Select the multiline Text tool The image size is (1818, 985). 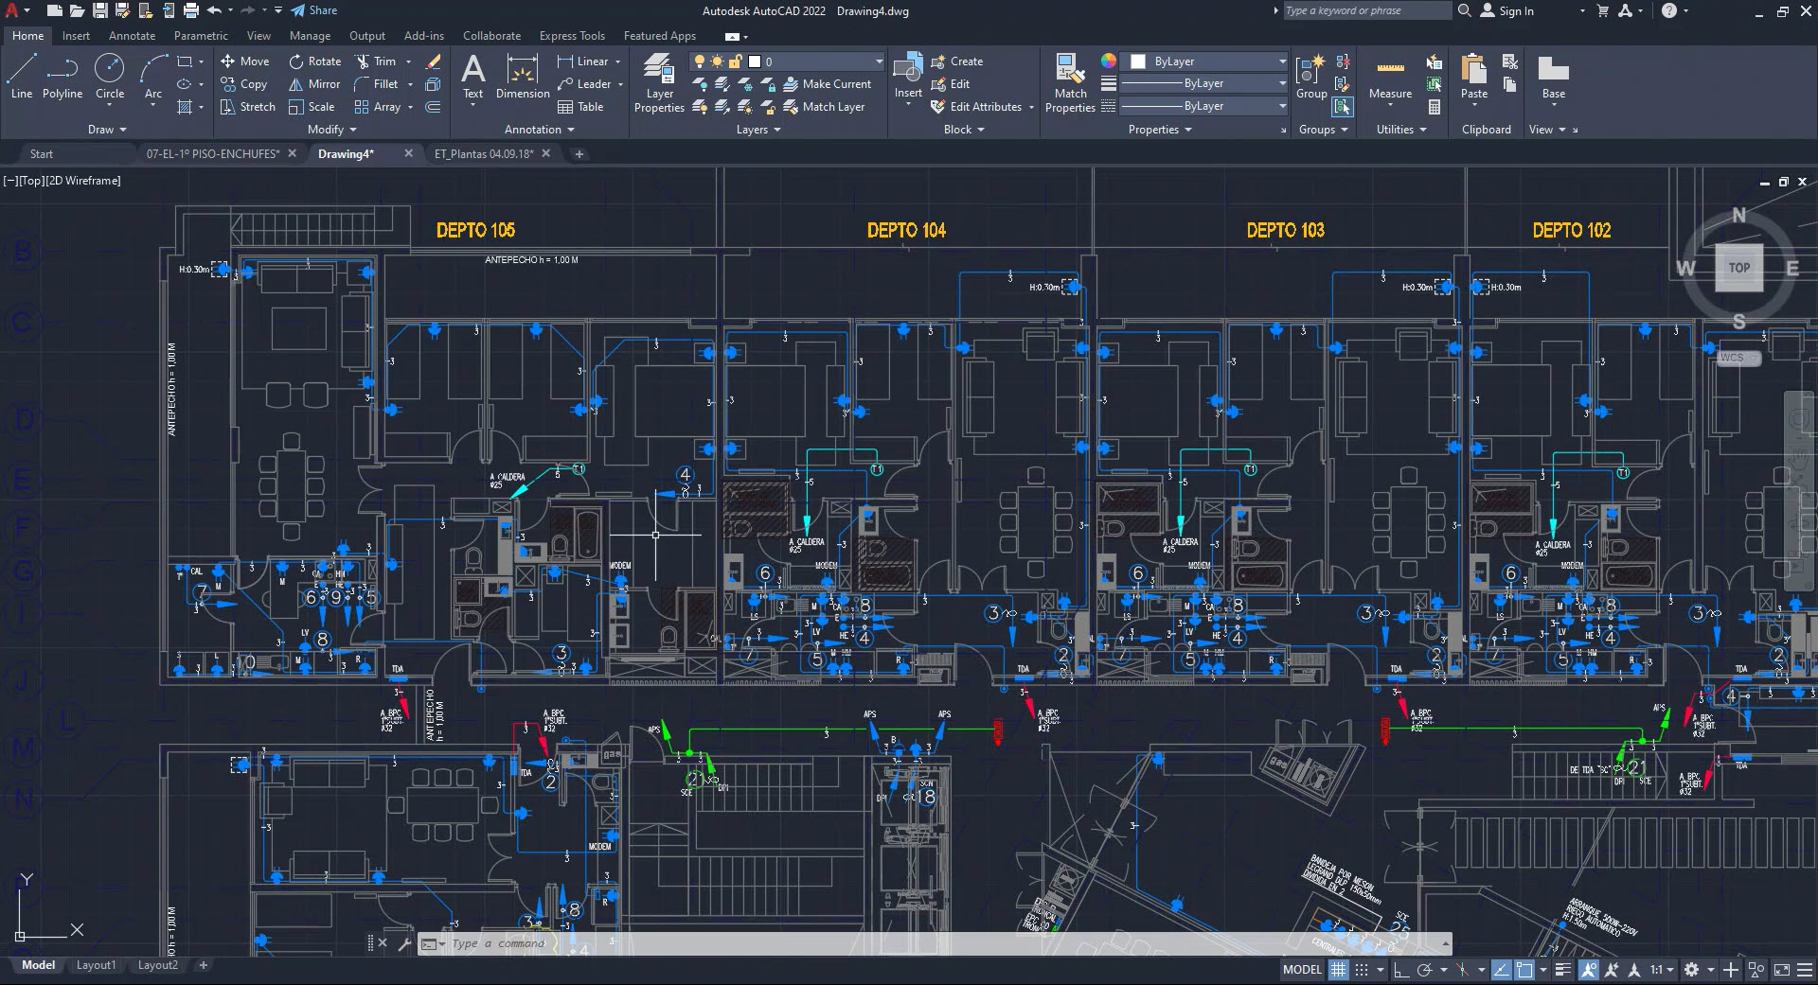pyautogui.click(x=472, y=76)
